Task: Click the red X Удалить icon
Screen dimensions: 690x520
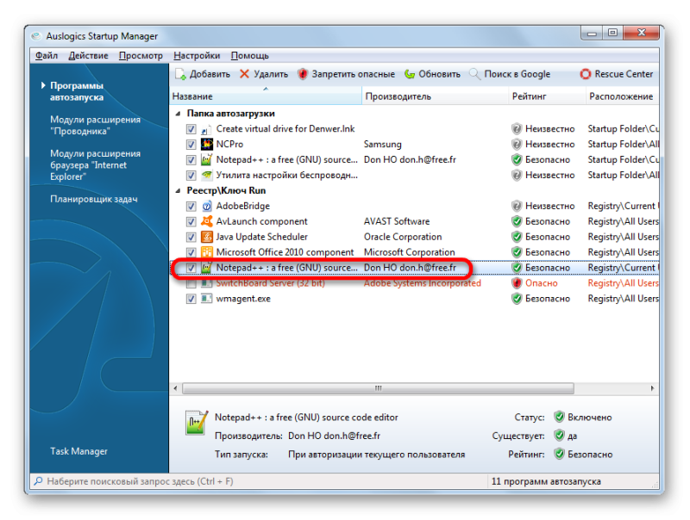Action: [x=244, y=74]
